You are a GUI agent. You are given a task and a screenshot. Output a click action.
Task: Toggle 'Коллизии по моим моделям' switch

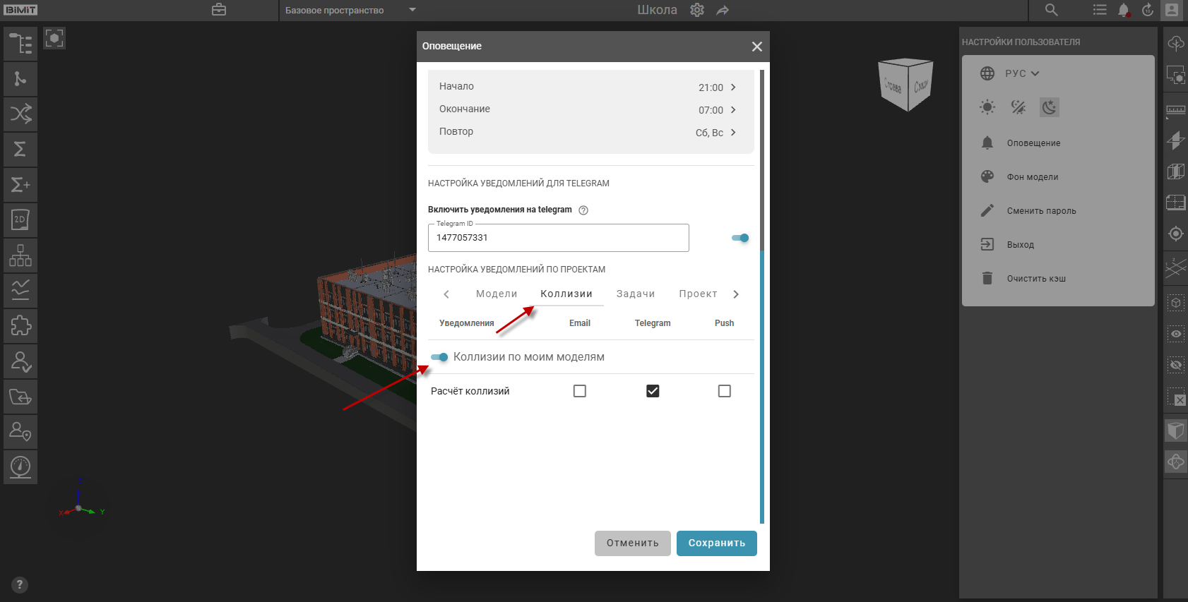[x=439, y=357]
